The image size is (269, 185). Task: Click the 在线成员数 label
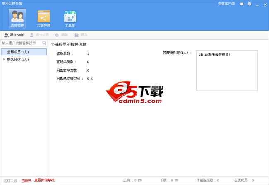(x=66, y=62)
